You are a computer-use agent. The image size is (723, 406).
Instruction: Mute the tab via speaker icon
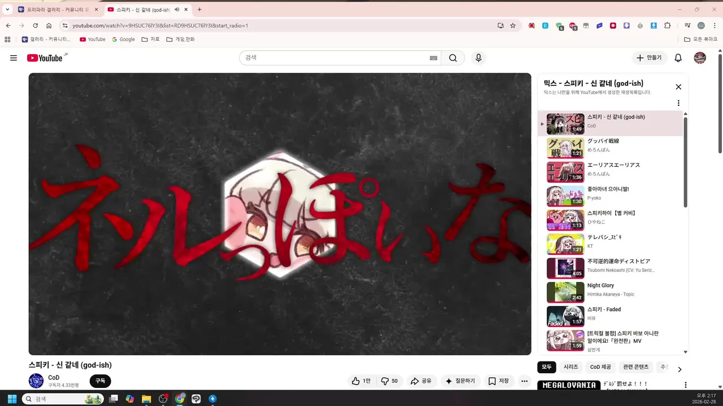point(177,10)
